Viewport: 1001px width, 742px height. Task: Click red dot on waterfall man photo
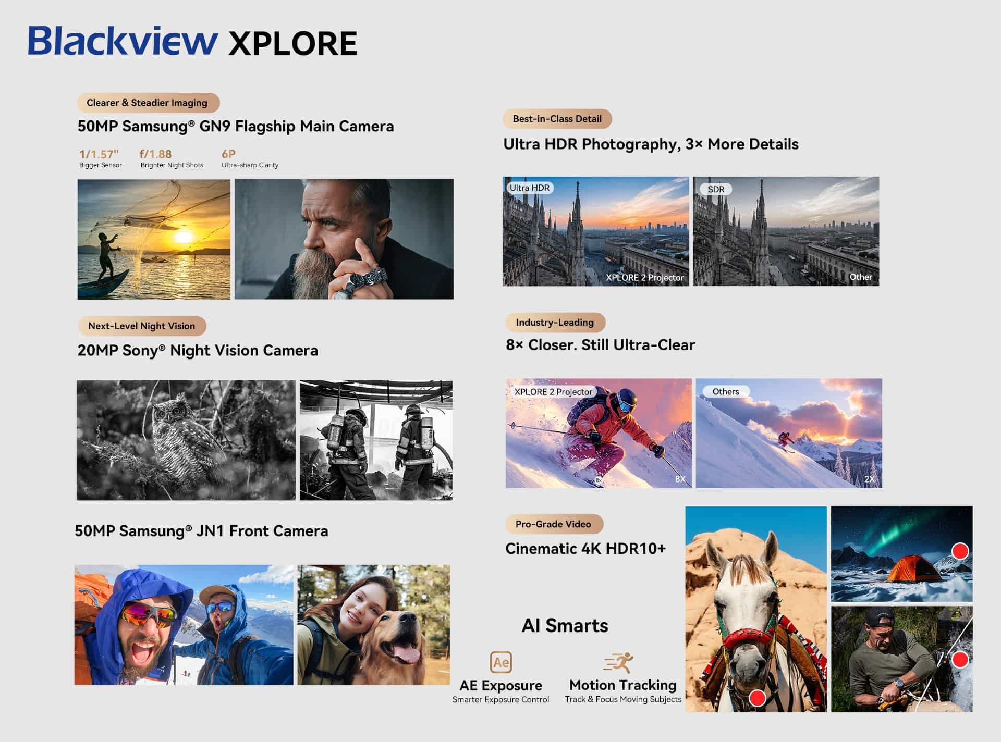coord(960,659)
